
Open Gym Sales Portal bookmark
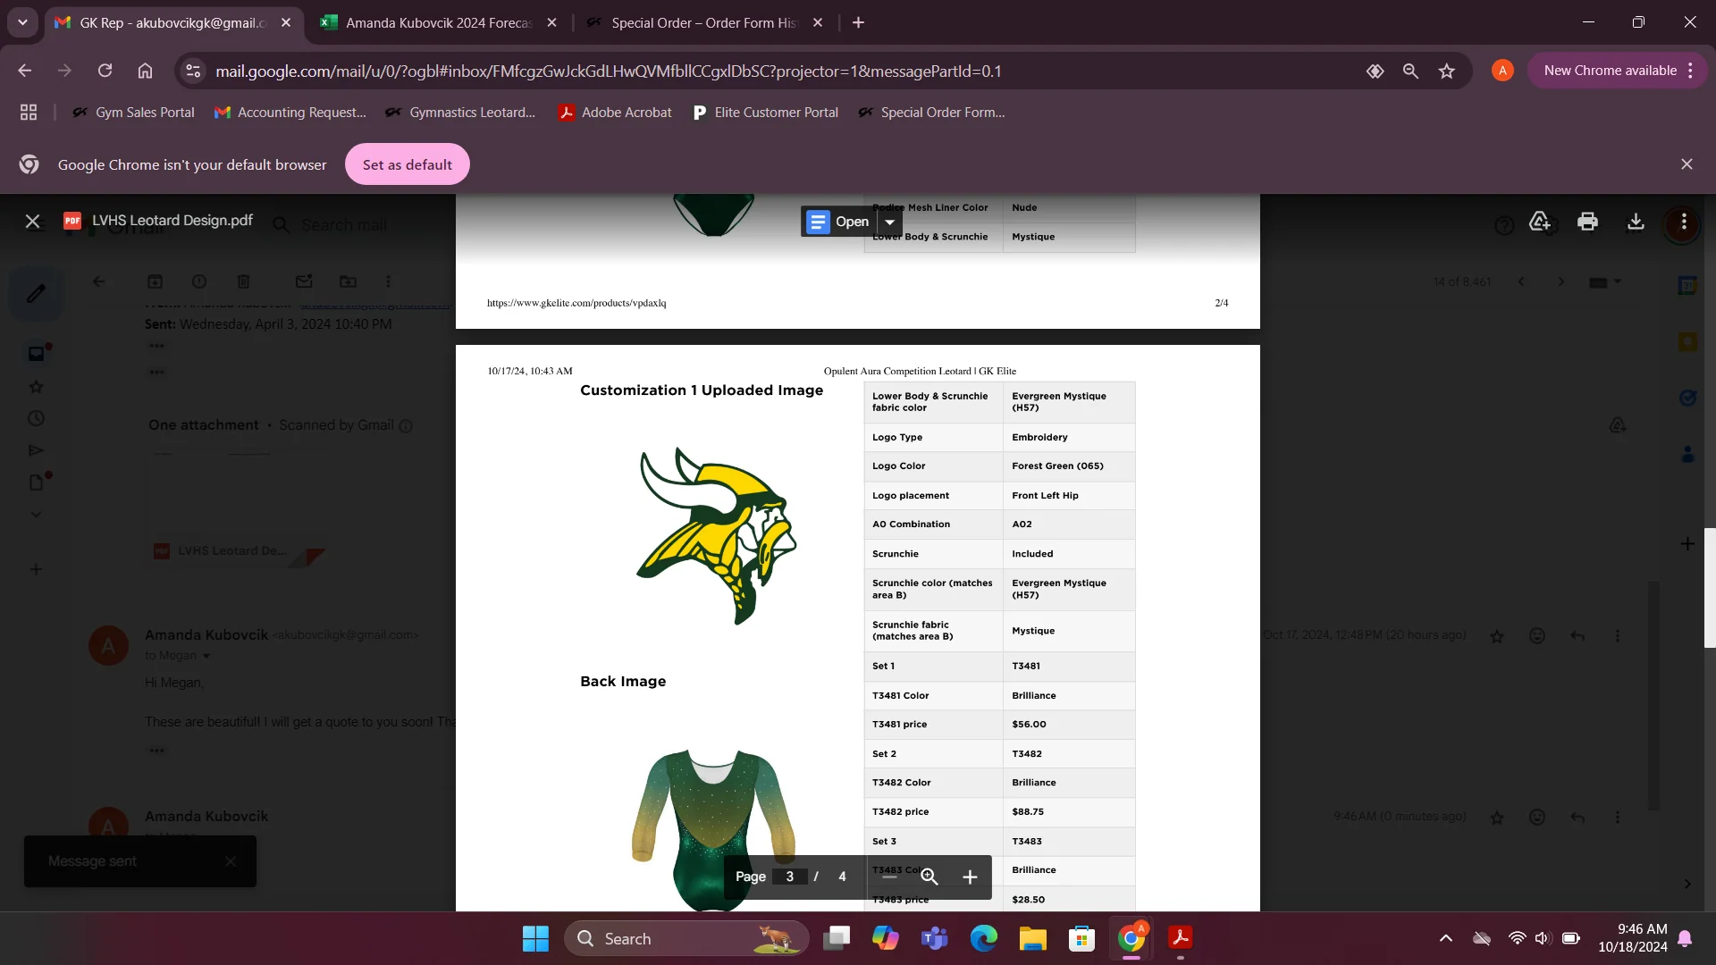click(x=133, y=113)
